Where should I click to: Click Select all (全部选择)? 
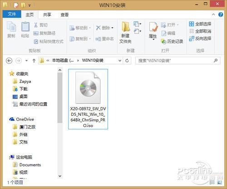click(200, 24)
